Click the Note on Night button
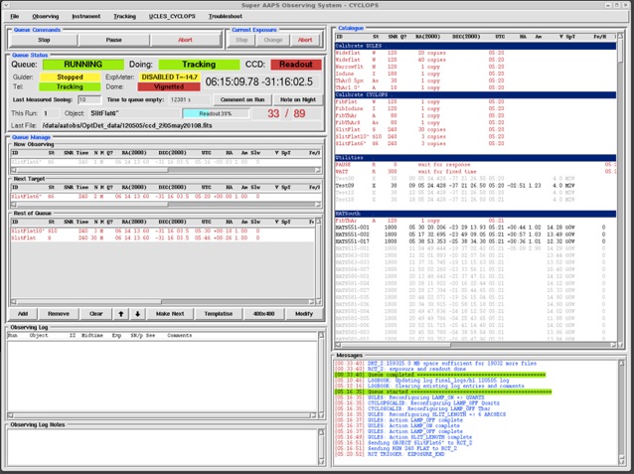The image size is (634, 474). [298, 99]
